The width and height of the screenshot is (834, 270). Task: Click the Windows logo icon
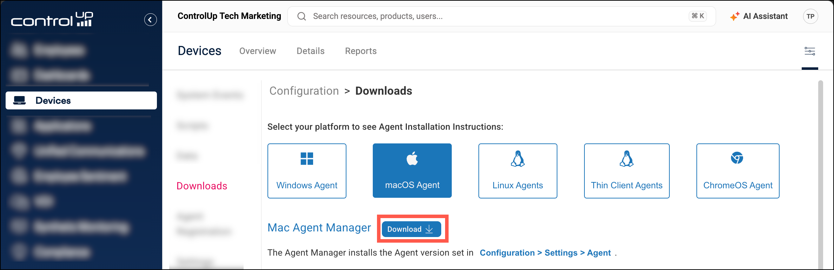click(307, 158)
